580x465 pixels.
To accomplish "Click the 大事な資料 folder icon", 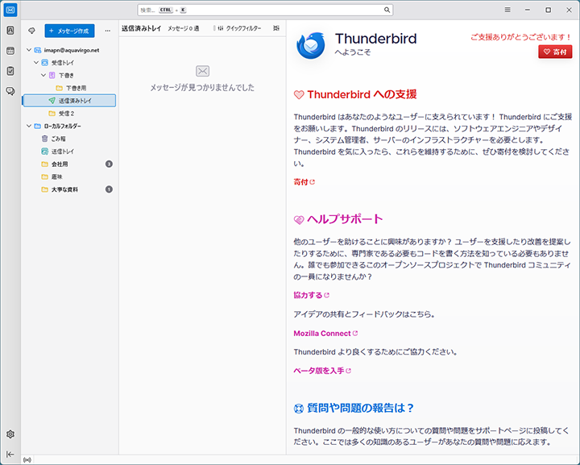I will (45, 189).
